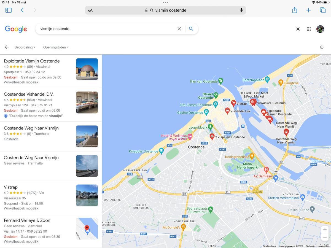The width and height of the screenshot is (331, 248).
Task: Click the Oostende Weg Naar Vismijn tram pin
Action: point(286,132)
